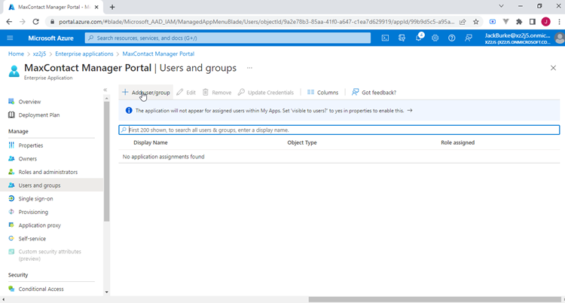This screenshot has height=303, width=565.
Task: Open the Columns chooser
Action: [x=322, y=93]
